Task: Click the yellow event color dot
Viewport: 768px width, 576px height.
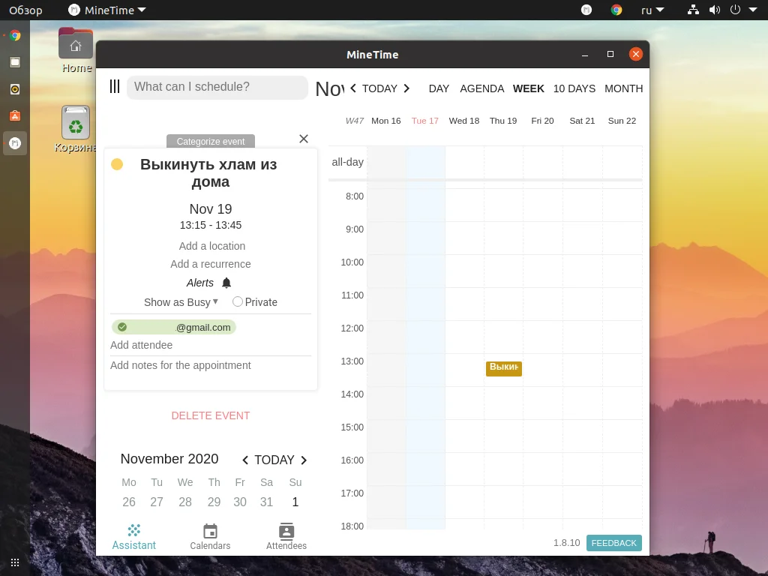Action: (x=117, y=164)
